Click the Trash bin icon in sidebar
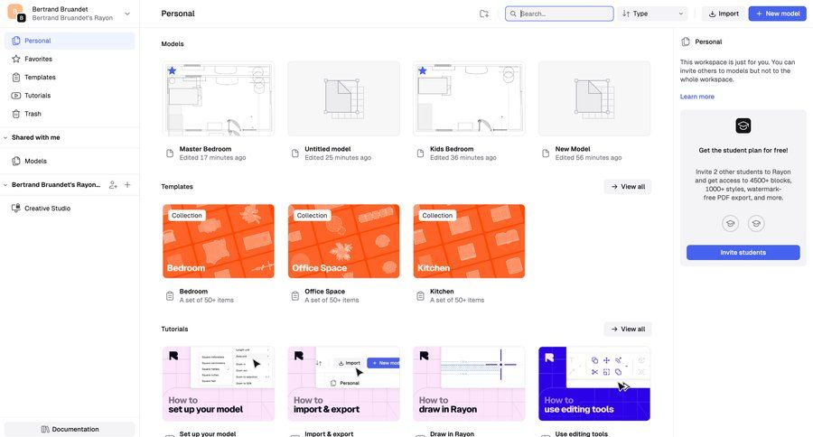The height and width of the screenshot is (437, 813). pyautogui.click(x=16, y=114)
